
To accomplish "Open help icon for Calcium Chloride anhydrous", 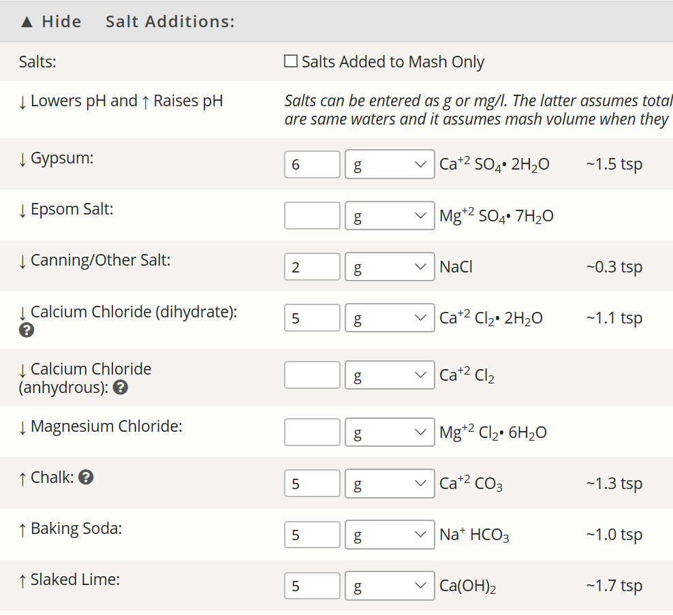I will [x=120, y=387].
